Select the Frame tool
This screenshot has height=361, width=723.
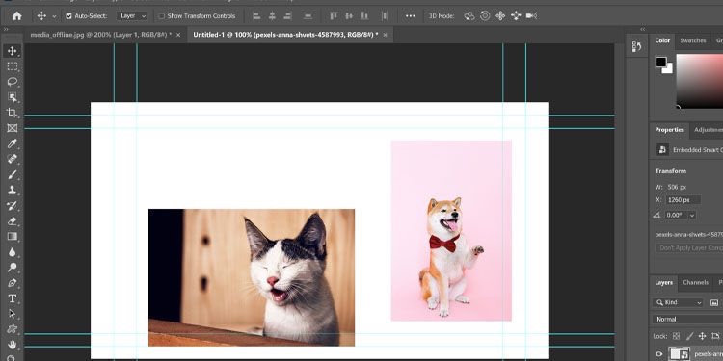tap(12, 128)
